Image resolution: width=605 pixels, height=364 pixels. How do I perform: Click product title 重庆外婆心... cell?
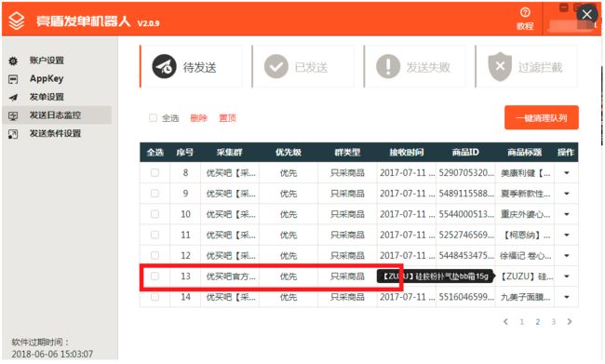coord(526,214)
